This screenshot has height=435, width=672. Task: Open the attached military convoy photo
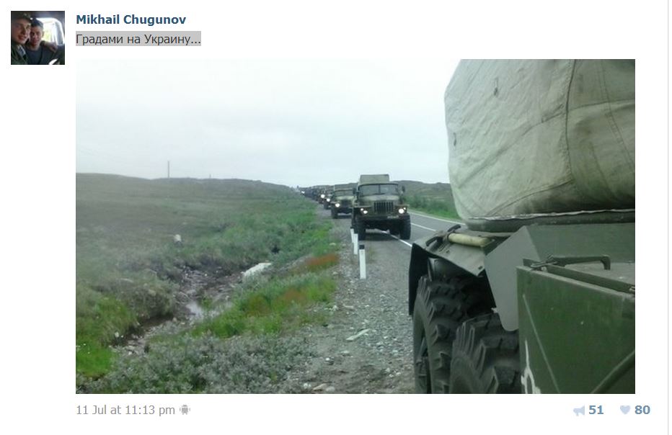pyautogui.click(x=355, y=226)
